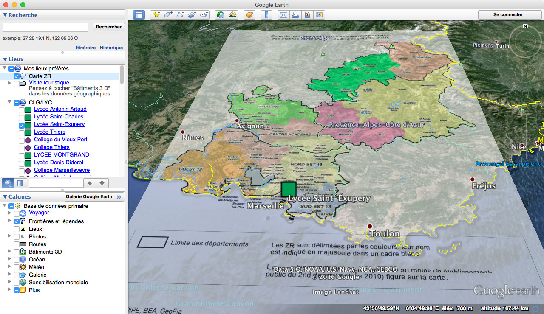Click the search text input field
Screen dimensions: 544x314
tap(45, 27)
